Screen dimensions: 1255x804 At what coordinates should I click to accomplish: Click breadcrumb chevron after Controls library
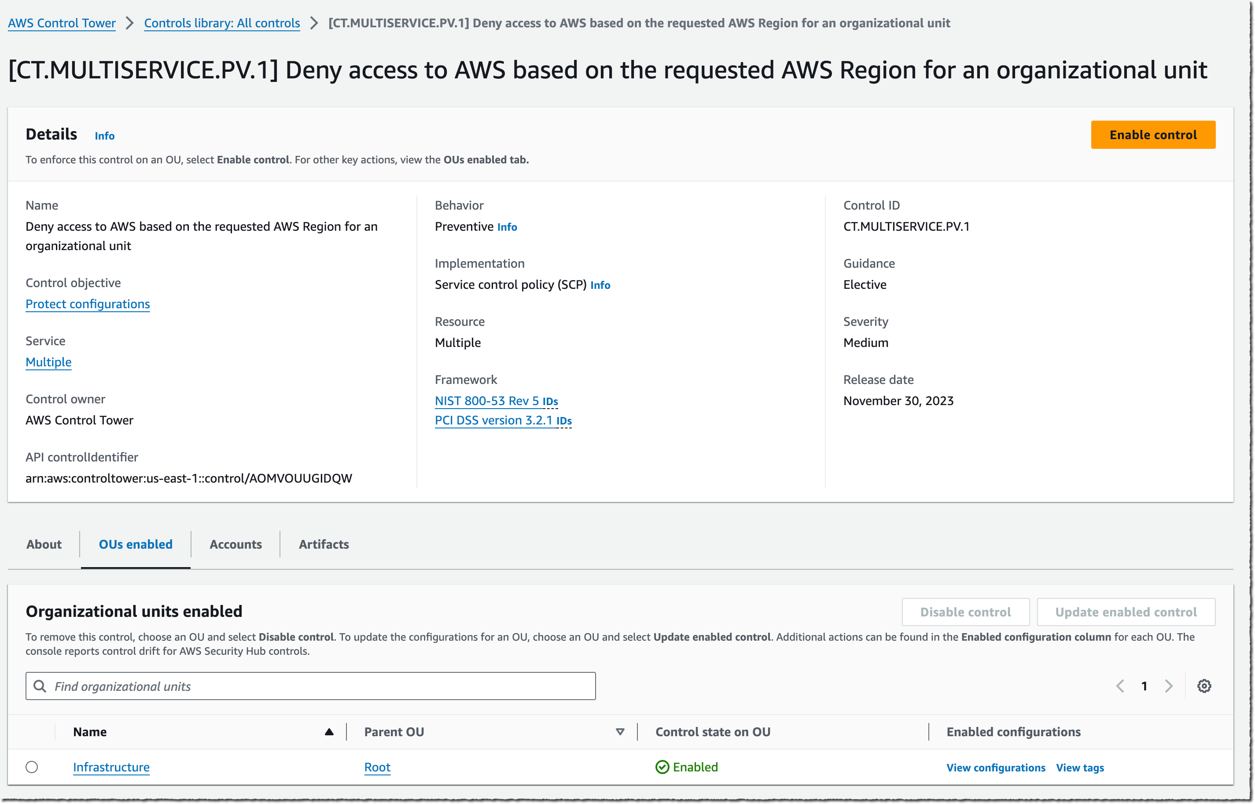pyautogui.click(x=313, y=23)
